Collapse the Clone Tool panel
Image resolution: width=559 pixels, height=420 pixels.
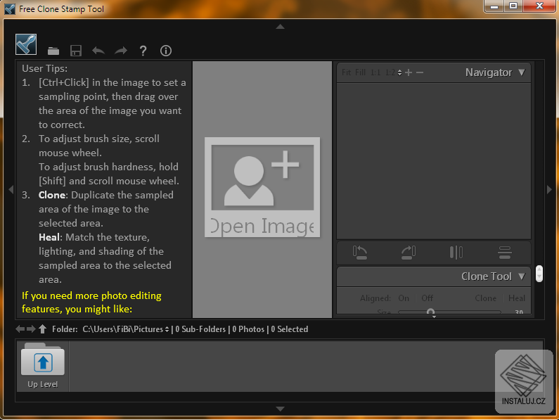click(522, 276)
